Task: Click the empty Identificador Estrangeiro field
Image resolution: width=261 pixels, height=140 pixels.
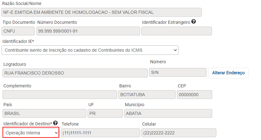Action: (x=177, y=31)
